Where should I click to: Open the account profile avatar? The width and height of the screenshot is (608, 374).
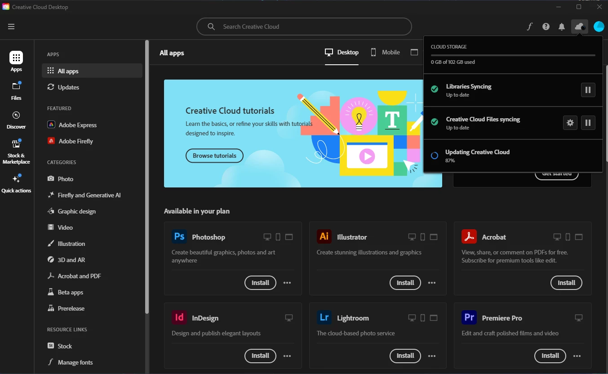pos(599,27)
